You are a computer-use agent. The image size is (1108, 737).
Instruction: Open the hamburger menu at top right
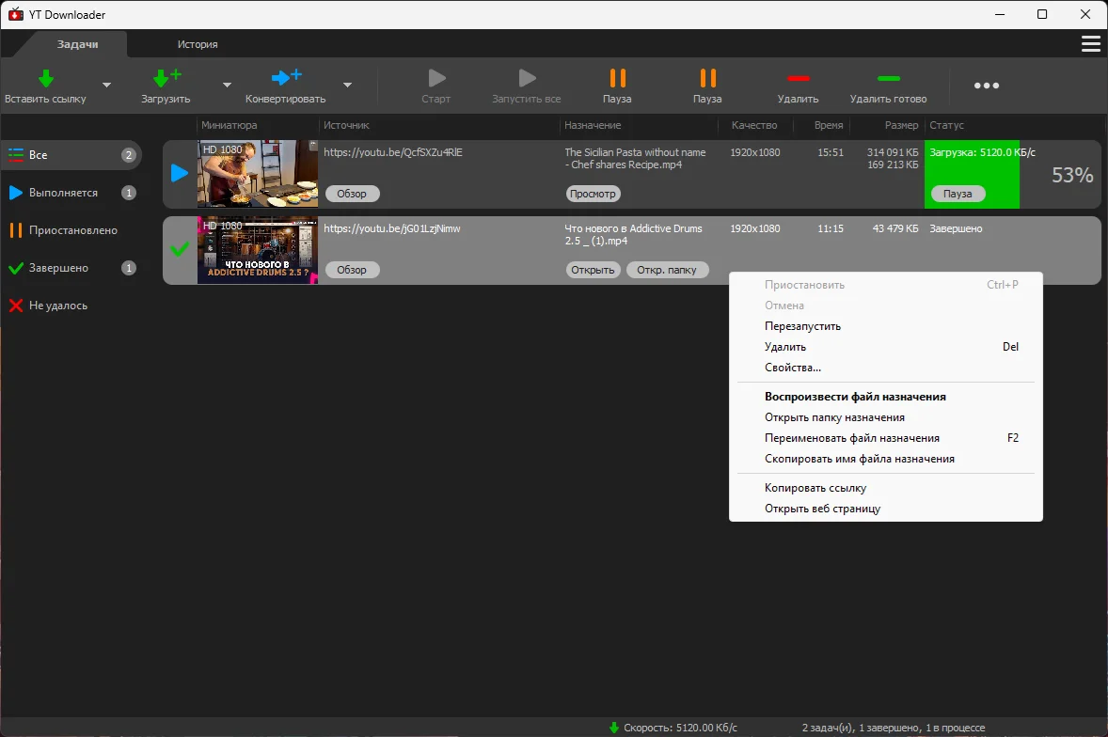click(1090, 44)
